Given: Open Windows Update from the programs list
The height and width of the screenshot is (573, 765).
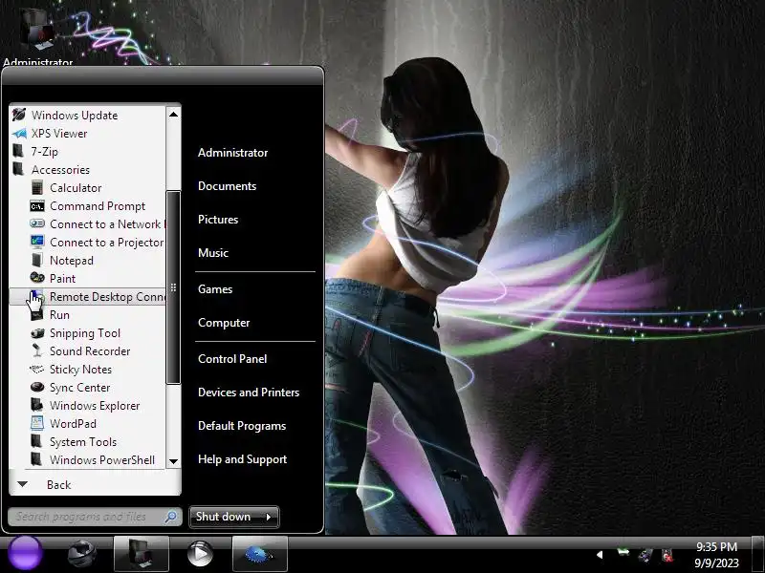Looking at the screenshot, I should 87,116.
